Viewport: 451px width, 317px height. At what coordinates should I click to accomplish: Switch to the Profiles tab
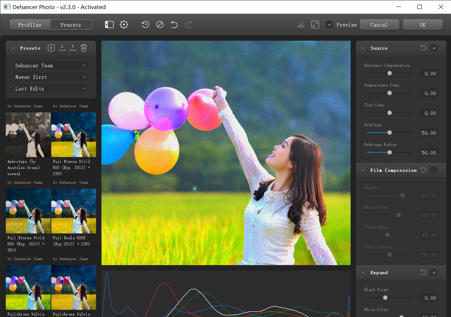coord(30,24)
